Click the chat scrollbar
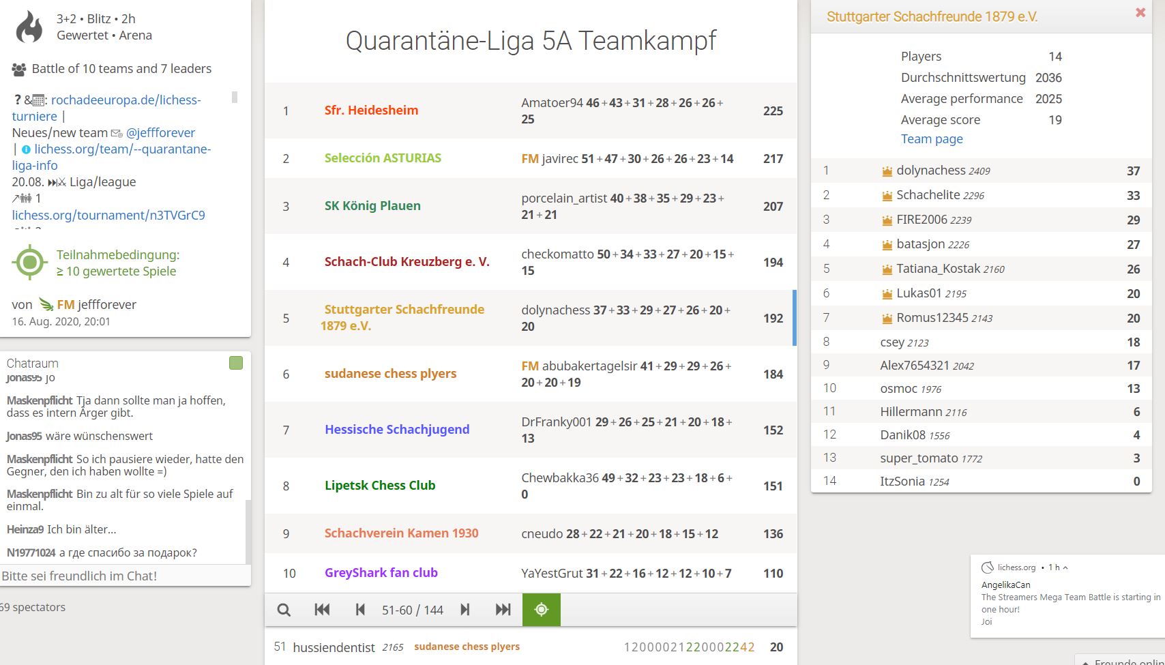 [248, 532]
